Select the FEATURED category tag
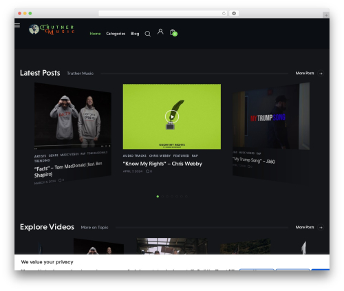The image size is (344, 291). point(181,155)
